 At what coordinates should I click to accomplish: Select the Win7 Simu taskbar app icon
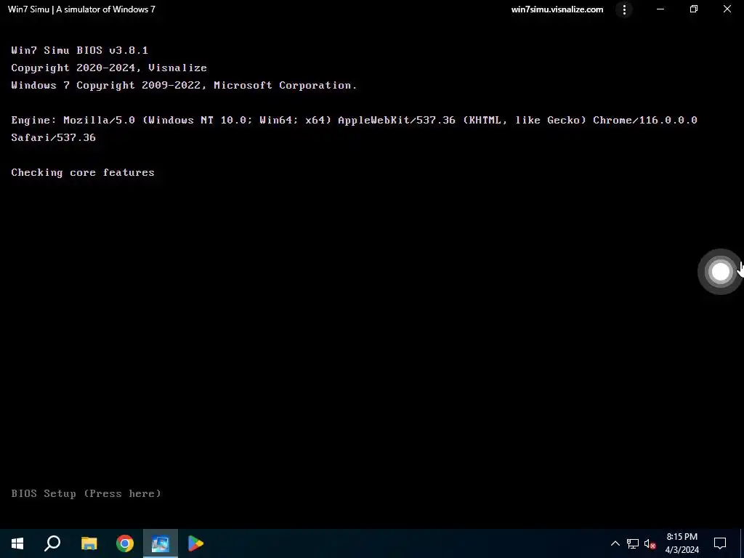pyautogui.click(x=161, y=543)
